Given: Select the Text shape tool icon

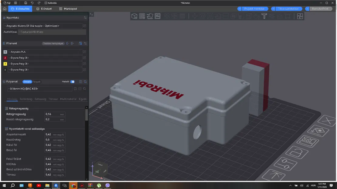Looking at the screenshot, I should pyautogui.click(x=264, y=16).
